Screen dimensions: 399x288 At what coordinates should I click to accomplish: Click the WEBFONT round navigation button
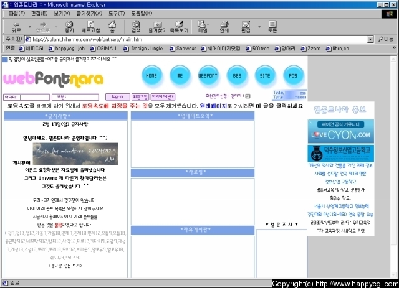[x=208, y=76]
